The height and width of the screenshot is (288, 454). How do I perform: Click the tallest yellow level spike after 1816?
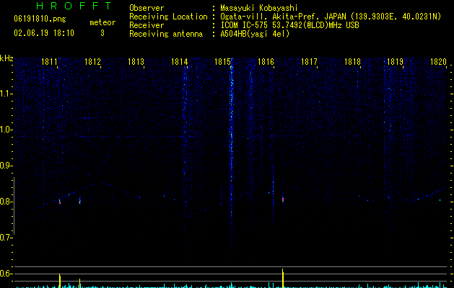tap(283, 278)
